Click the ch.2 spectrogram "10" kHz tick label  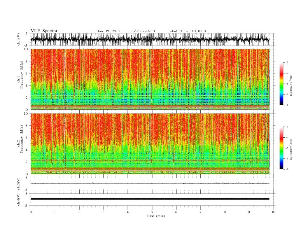tap(26, 114)
